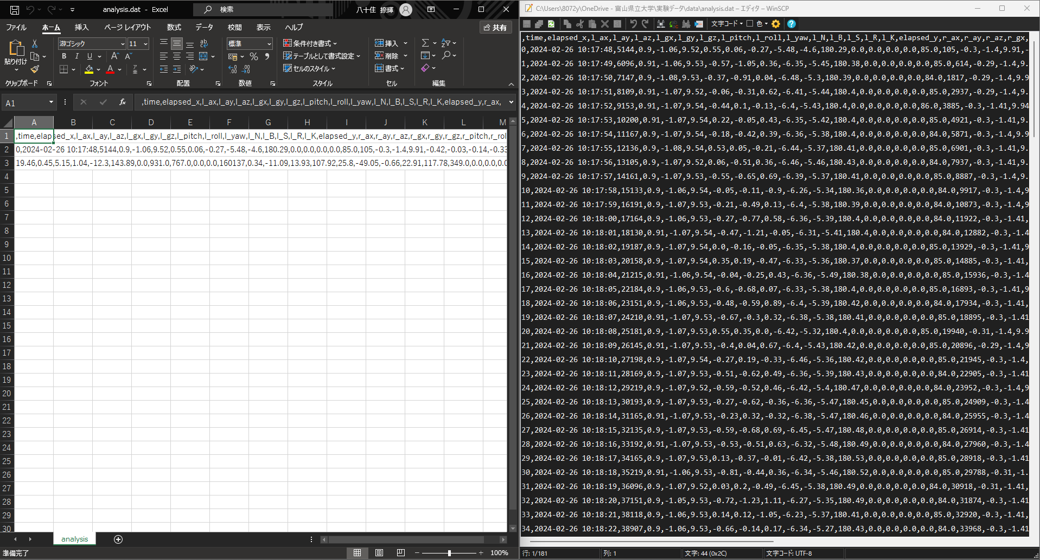
Task: Click the AutoSum sigma icon
Action: pyautogui.click(x=425, y=43)
